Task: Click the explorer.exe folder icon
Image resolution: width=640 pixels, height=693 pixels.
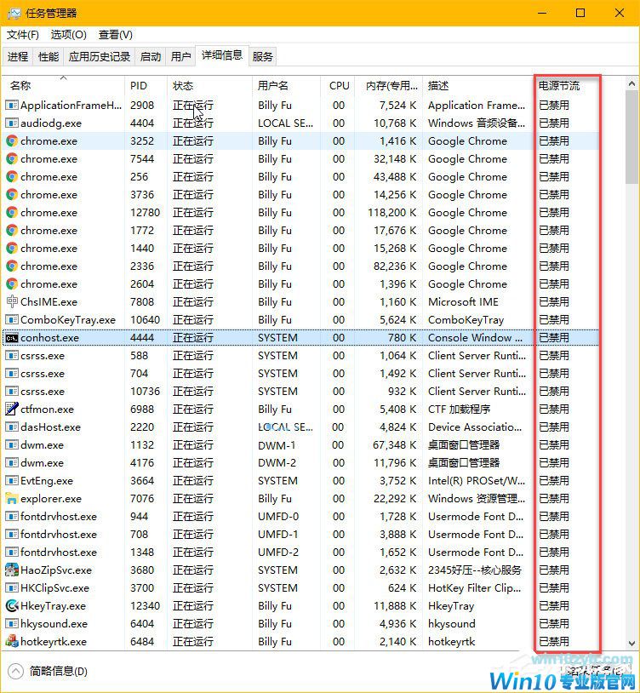Action: click(11, 499)
